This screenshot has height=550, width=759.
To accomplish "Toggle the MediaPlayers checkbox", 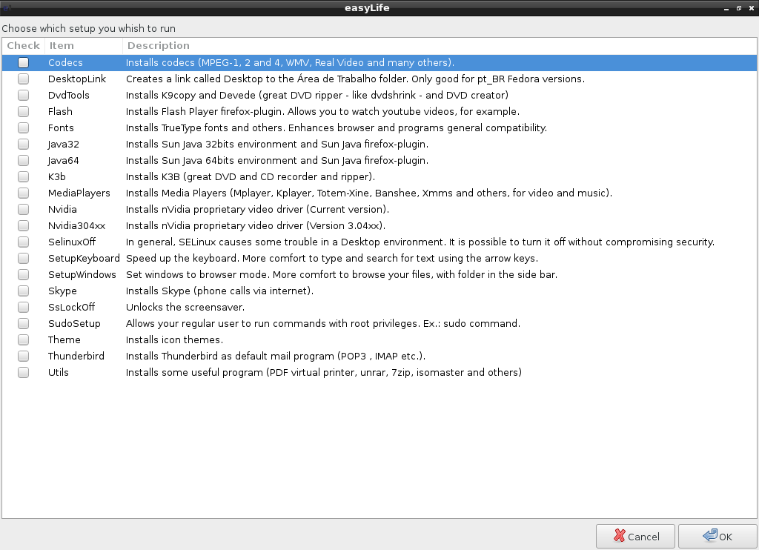I will pos(23,193).
